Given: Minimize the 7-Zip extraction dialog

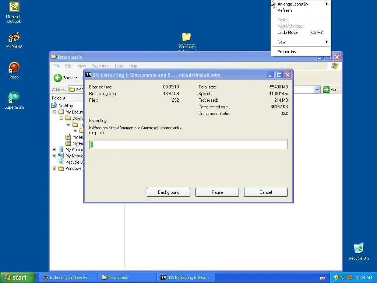Looking at the screenshot, I should pos(270,74).
